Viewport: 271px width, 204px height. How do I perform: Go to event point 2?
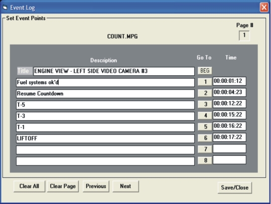tap(205, 93)
